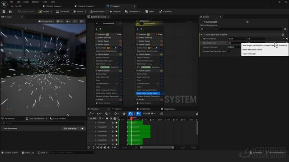This screenshot has width=289, height=162.
Task: Click the timeline view options eye icon
Action: 99,114
